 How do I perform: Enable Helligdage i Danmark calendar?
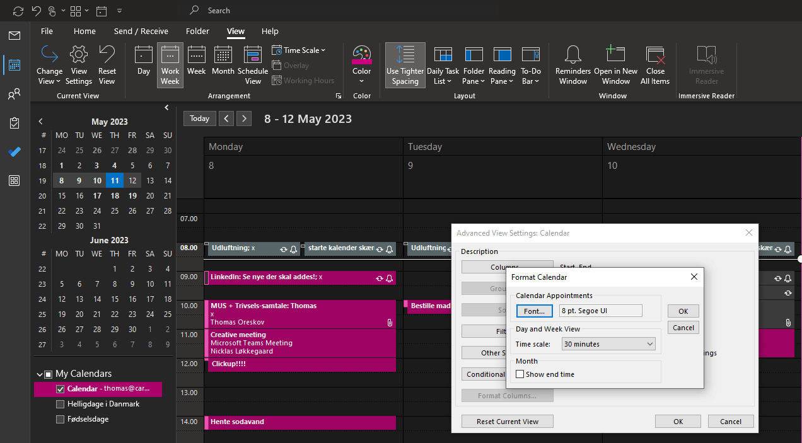click(61, 404)
